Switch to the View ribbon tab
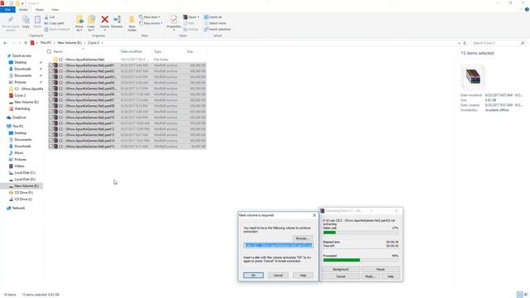The height and width of the screenshot is (298, 530). click(x=55, y=9)
